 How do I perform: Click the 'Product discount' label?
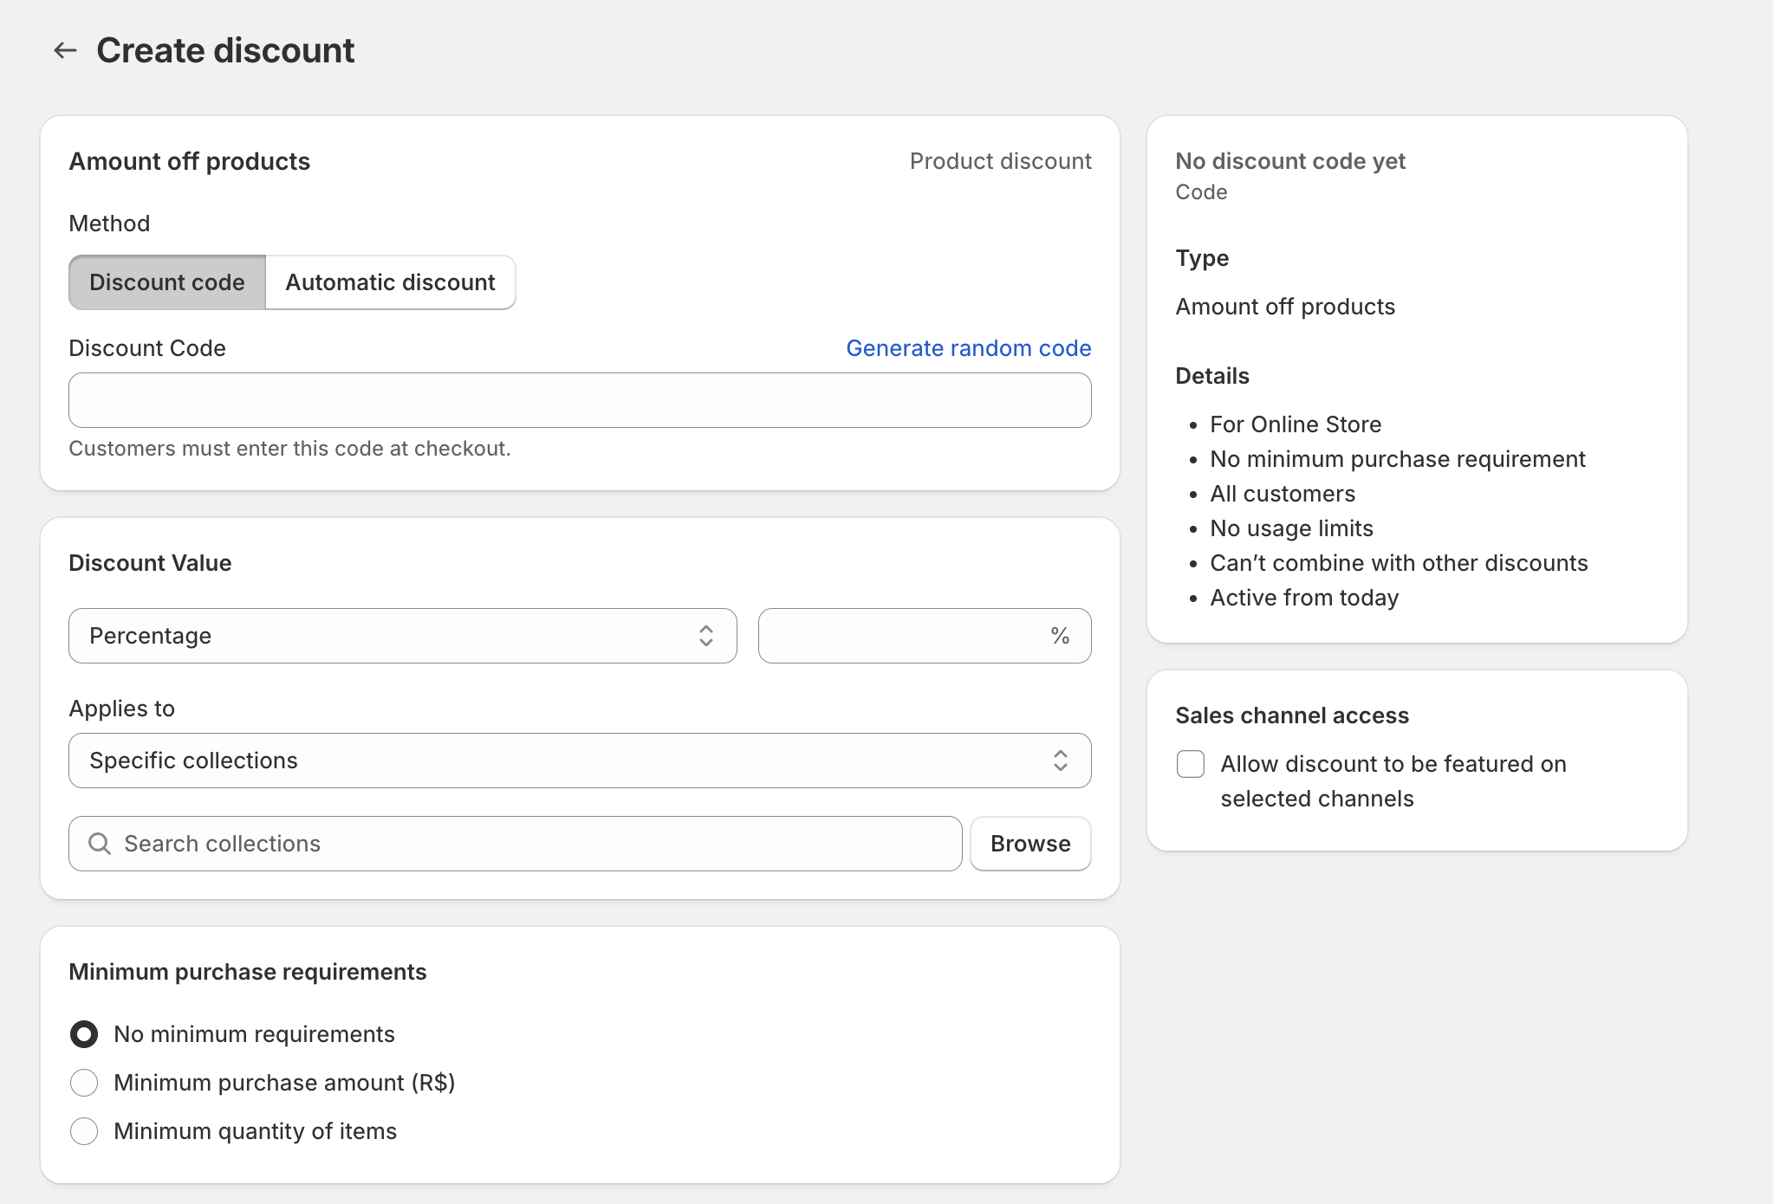pyautogui.click(x=1001, y=161)
